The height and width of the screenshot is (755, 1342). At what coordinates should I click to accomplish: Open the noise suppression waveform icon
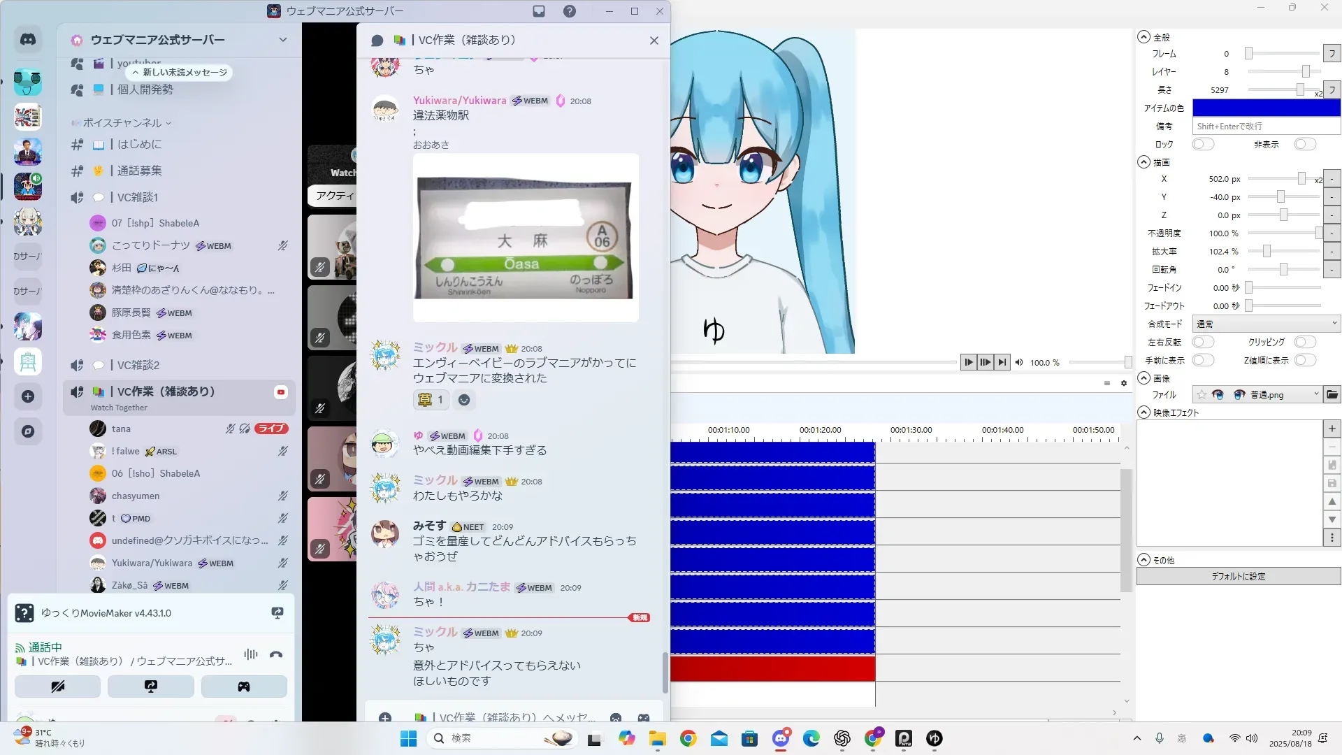[x=250, y=655]
